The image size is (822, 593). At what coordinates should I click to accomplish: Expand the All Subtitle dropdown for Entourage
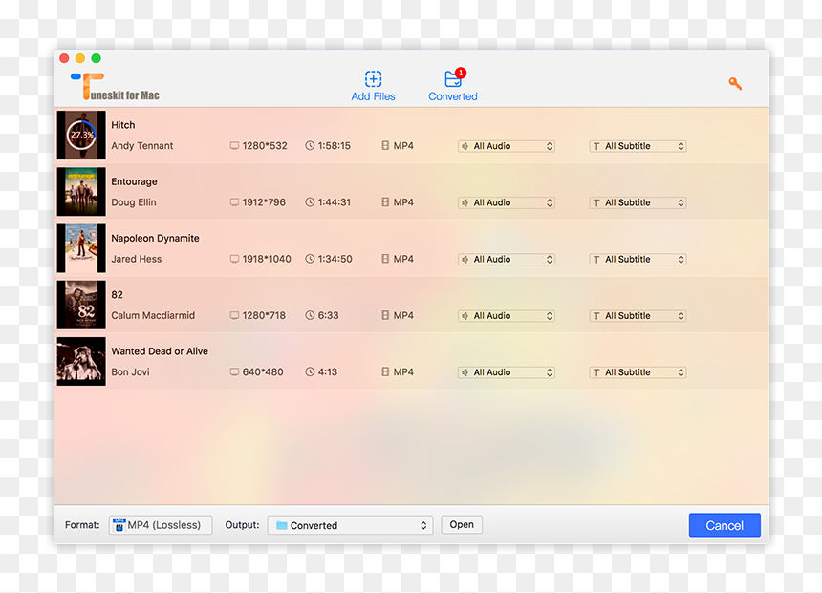tap(638, 202)
